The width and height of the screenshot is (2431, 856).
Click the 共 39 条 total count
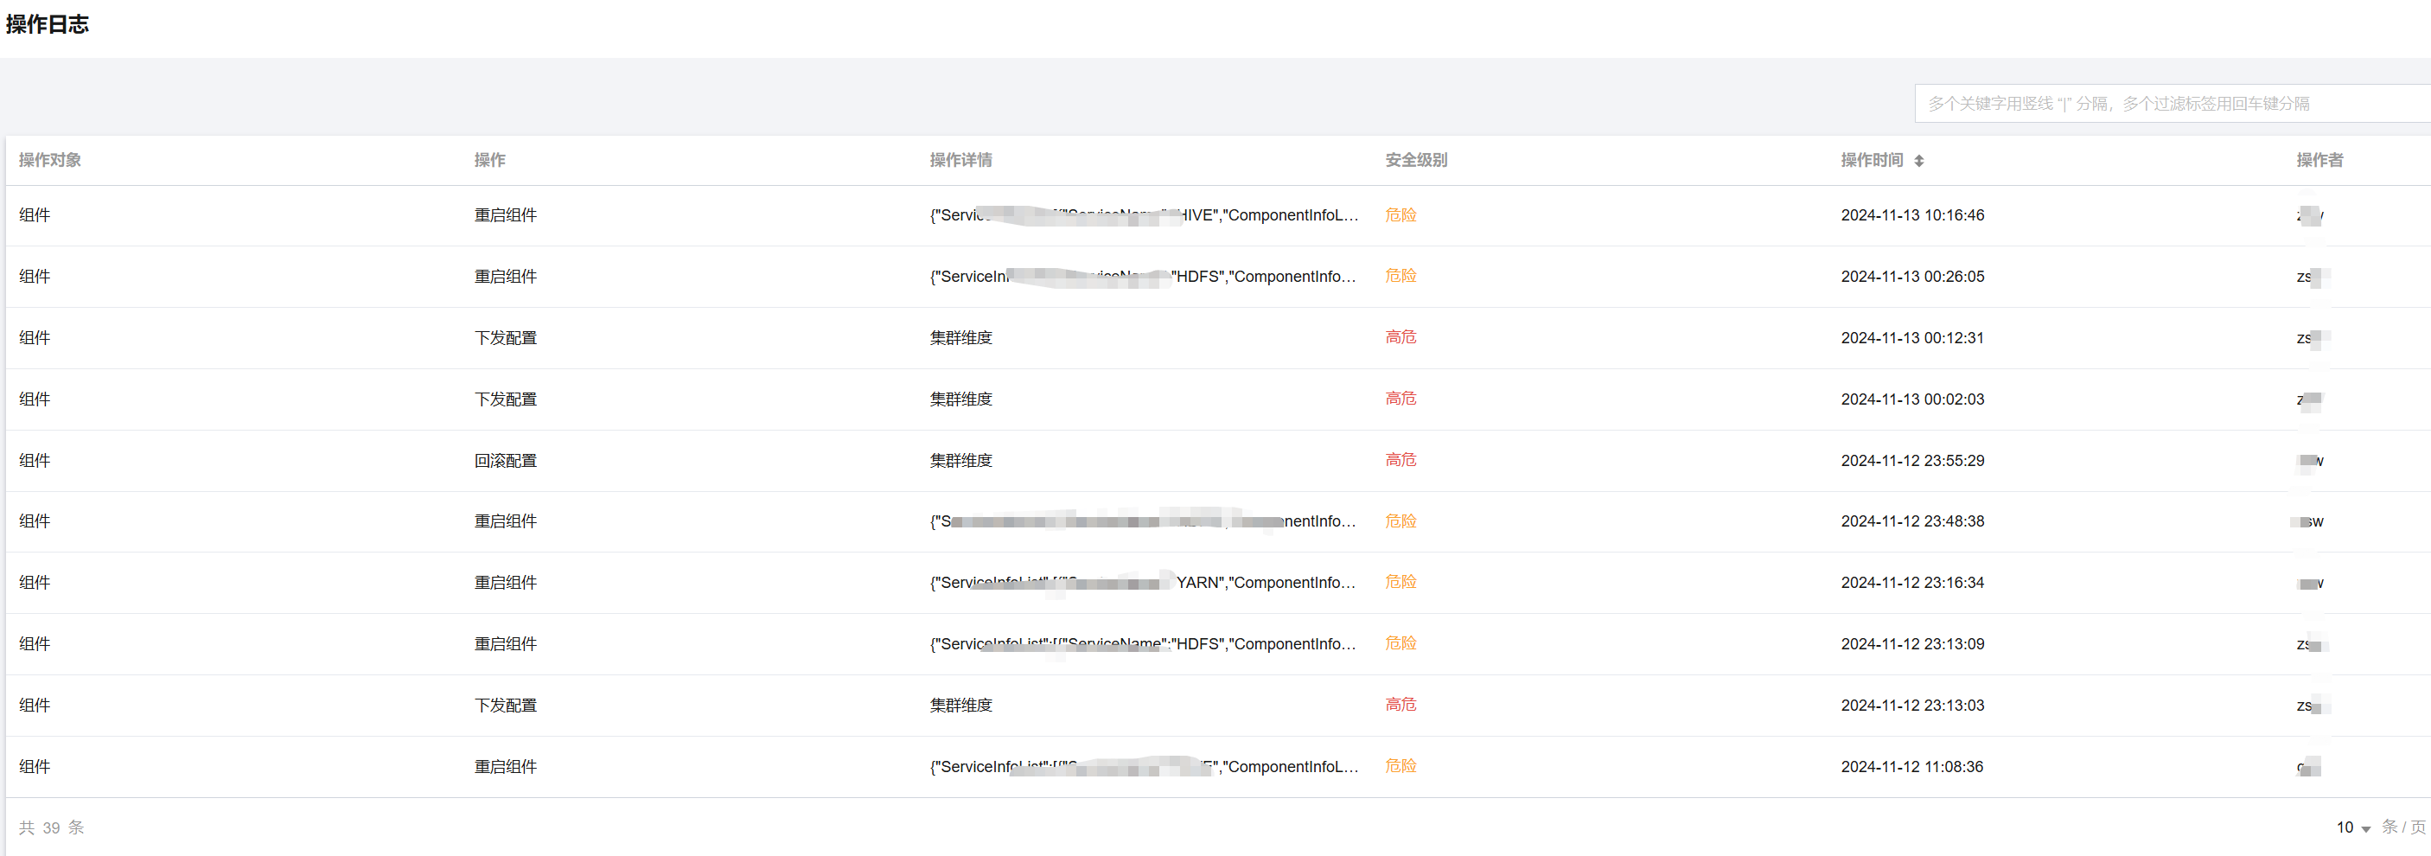coord(52,827)
